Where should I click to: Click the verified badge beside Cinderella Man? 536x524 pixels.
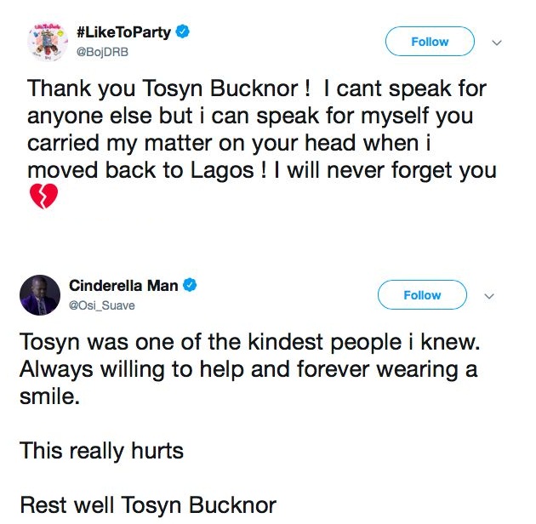click(x=191, y=286)
